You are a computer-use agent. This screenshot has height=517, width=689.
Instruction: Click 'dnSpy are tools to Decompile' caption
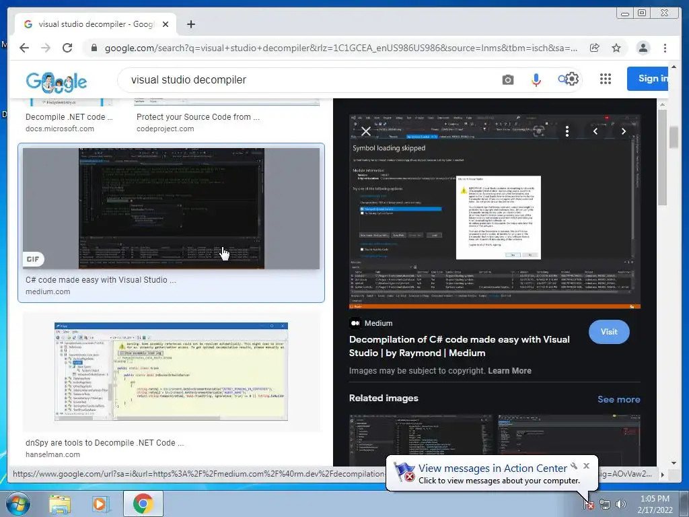(x=104, y=443)
